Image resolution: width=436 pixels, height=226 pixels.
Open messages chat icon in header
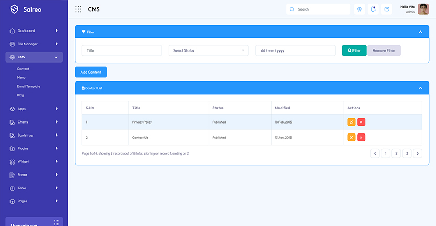point(387,9)
